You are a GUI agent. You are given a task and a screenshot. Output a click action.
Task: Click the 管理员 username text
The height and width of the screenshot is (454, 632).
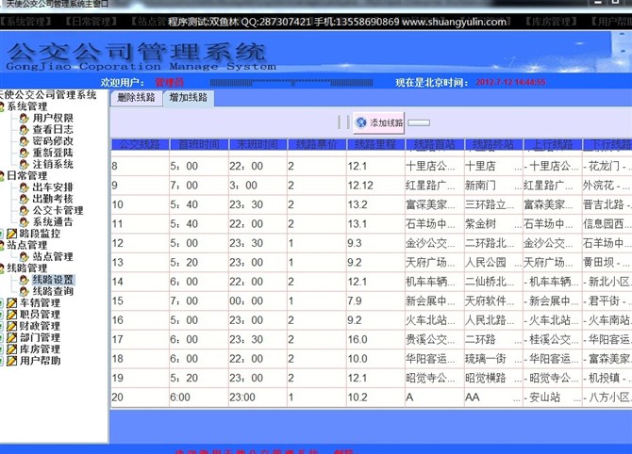coord(169,83)
